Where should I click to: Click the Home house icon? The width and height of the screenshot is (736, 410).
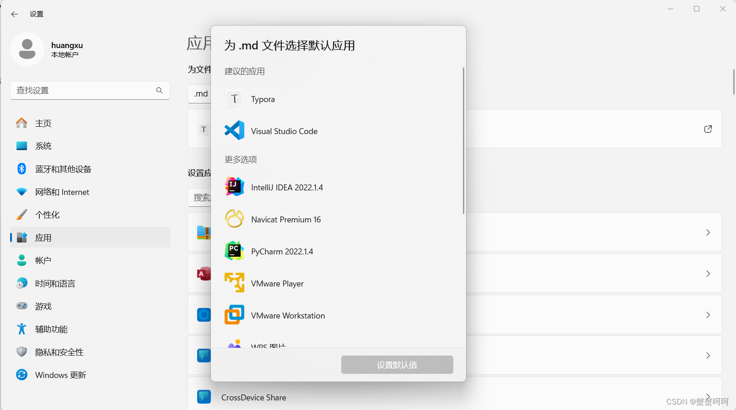tap(21, 123)
